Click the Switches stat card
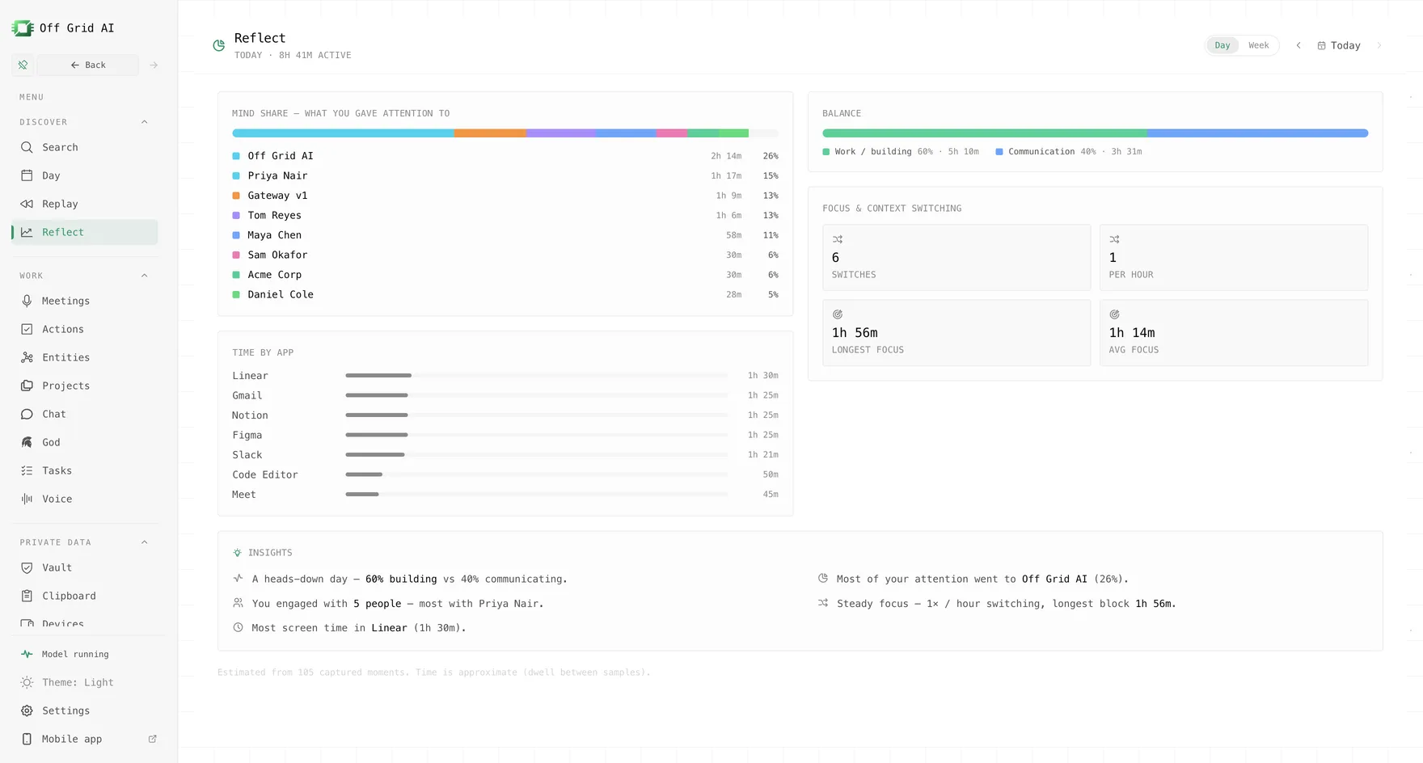This screenshot has height=763, width=1423. (x=956, y=258)
